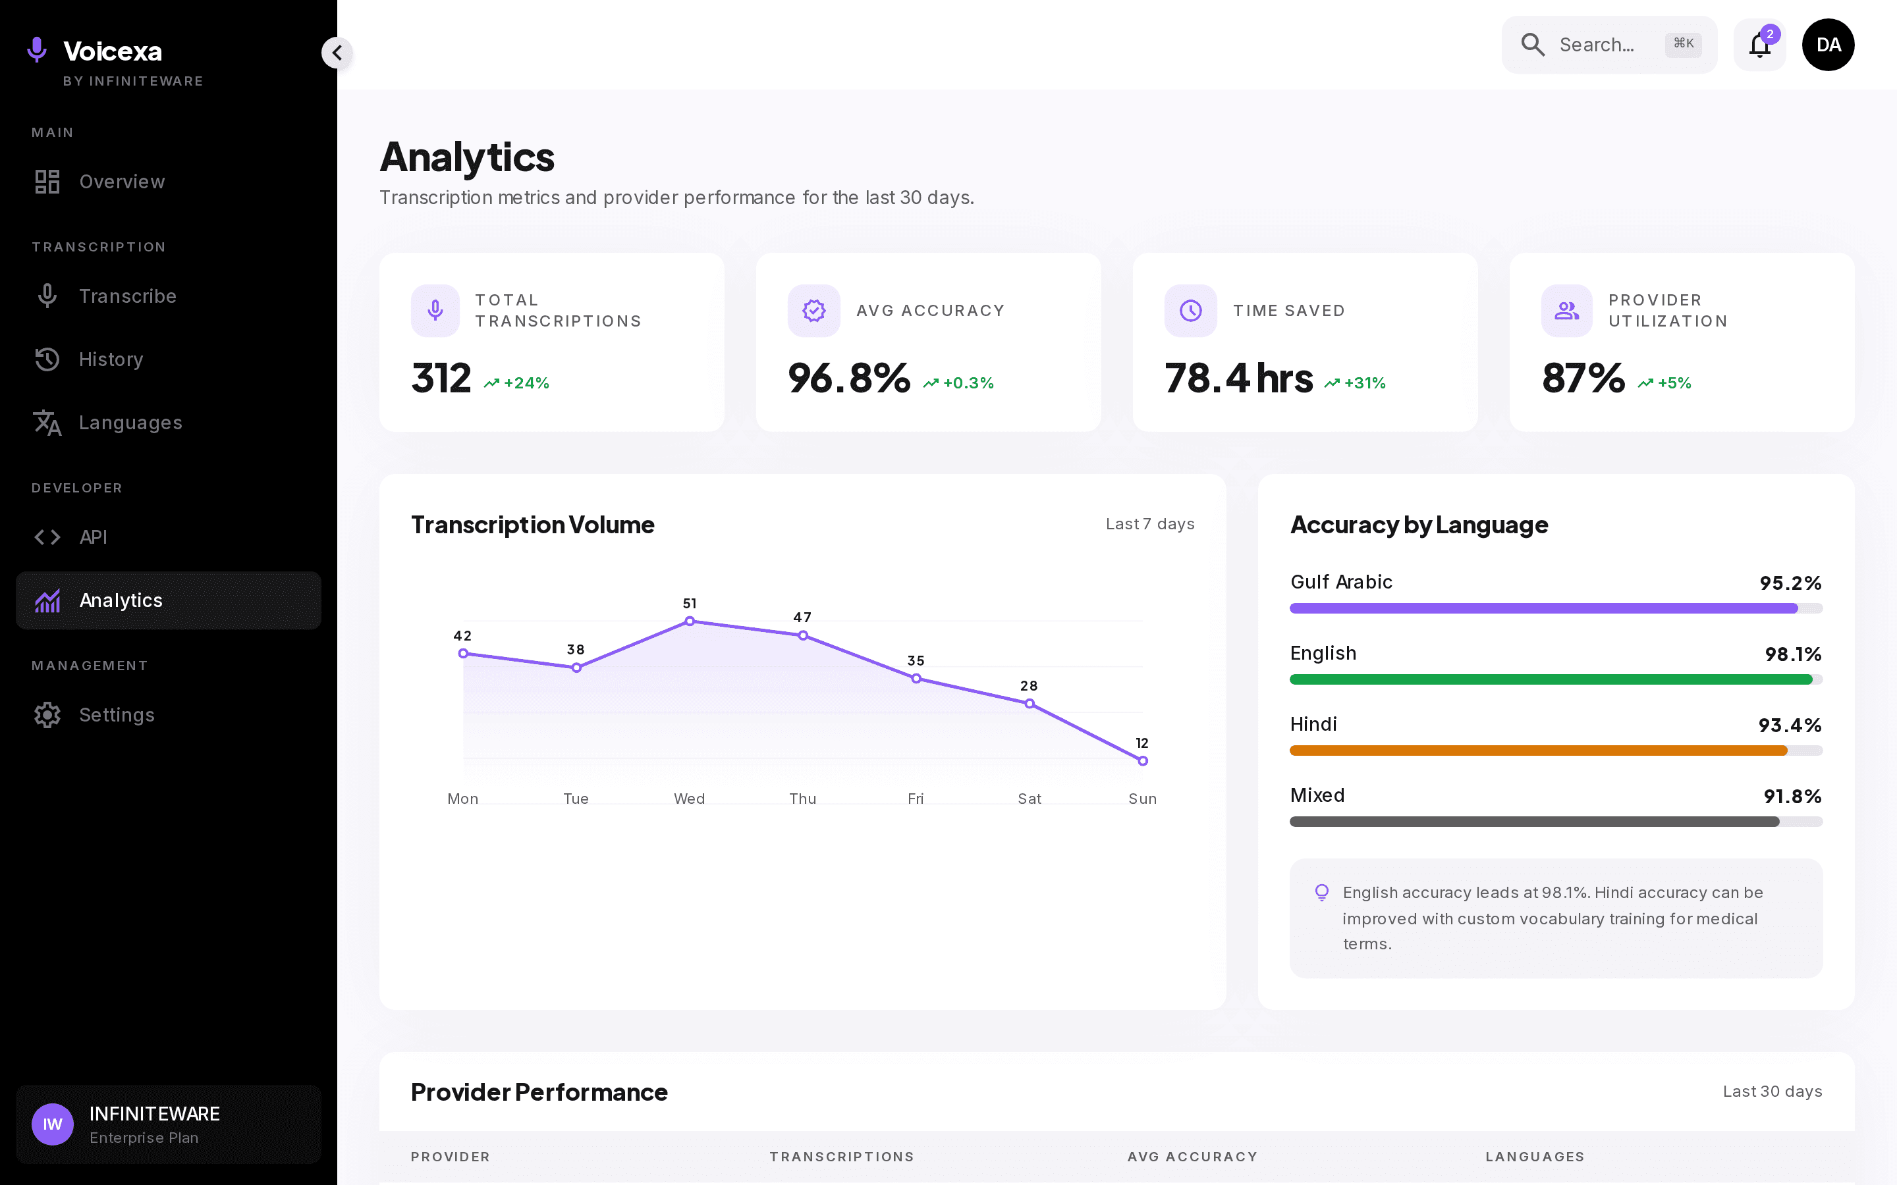Focus the Search input field

tap(1609, 45)
